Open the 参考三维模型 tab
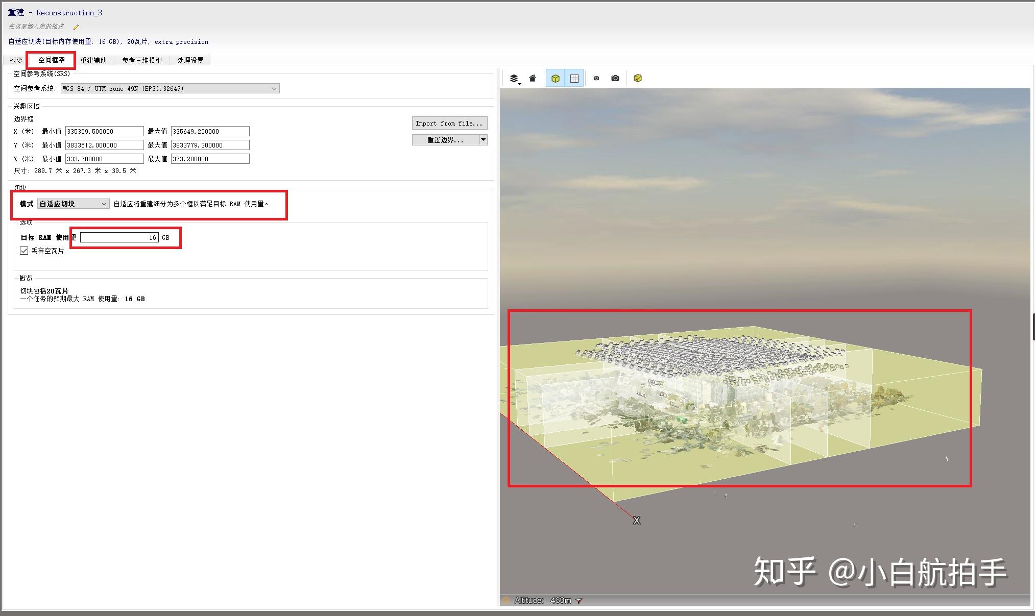The height and width of the screenshot is (616, 1035). pos(142,60)
